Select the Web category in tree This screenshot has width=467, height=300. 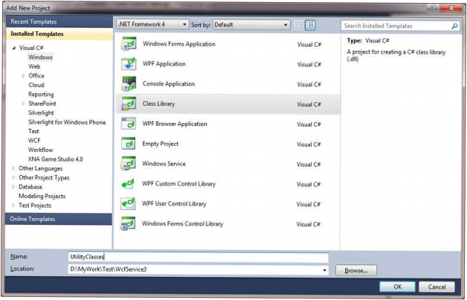(x=34, y=66)
